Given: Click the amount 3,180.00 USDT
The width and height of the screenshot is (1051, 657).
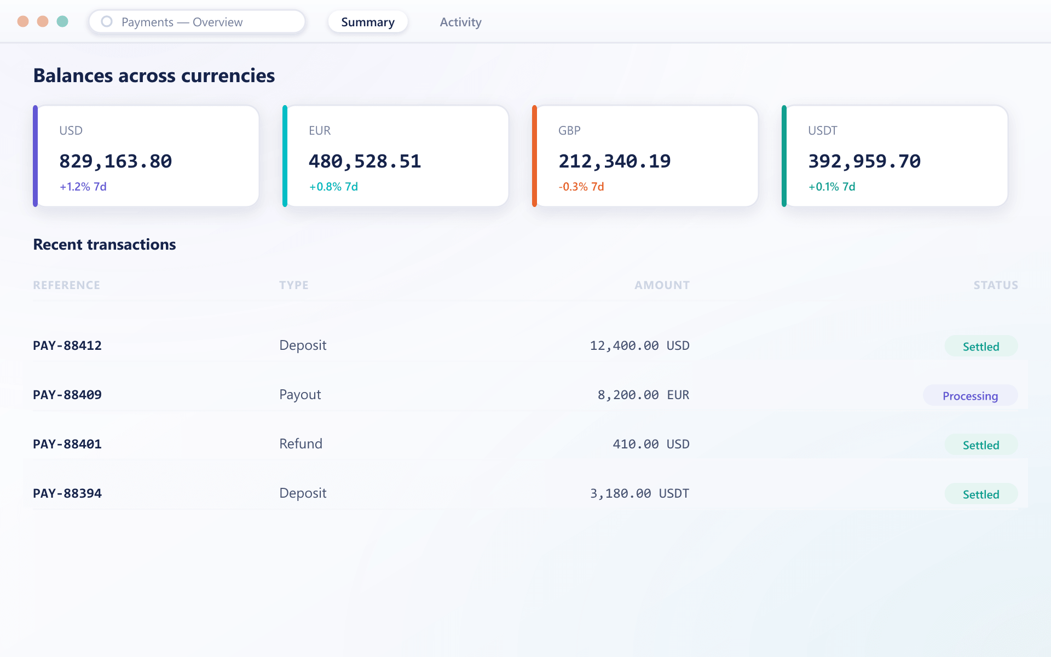Looking at the screenshot, I should [639, 493].
